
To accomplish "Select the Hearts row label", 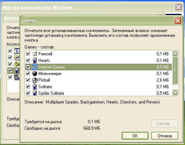I will pos(44,60).
